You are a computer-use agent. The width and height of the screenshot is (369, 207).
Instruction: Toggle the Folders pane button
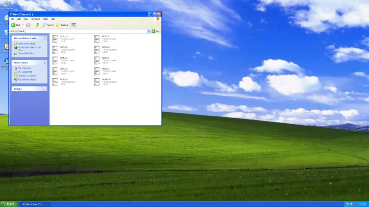click(x=62, y=25)
